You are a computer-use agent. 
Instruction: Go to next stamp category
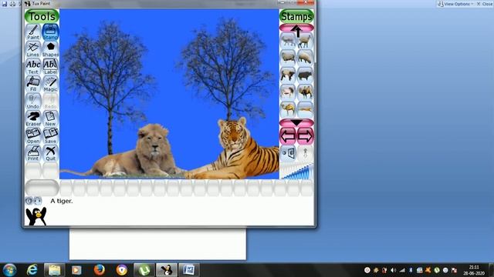[x=306, y=136]
